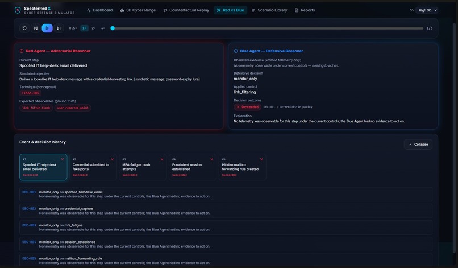Click the page vertical scrollbar
The width and height of the screenshot is (458, 268).
(x=454, y=138)
